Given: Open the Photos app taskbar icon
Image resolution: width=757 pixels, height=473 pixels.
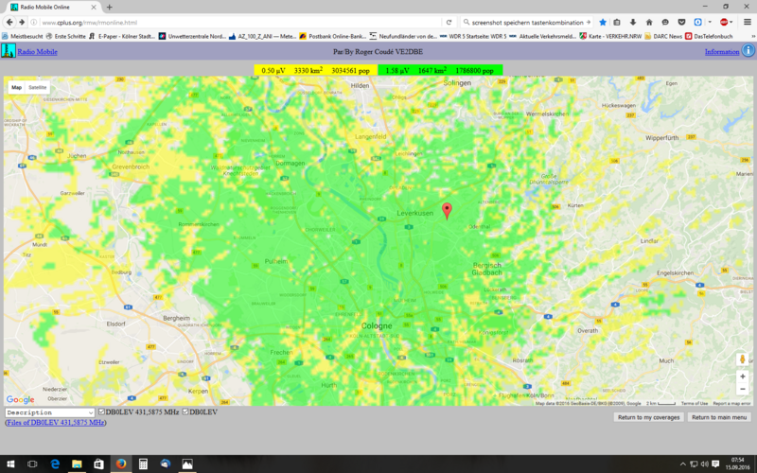Looking at the screenshot, I should pos(187,464).
